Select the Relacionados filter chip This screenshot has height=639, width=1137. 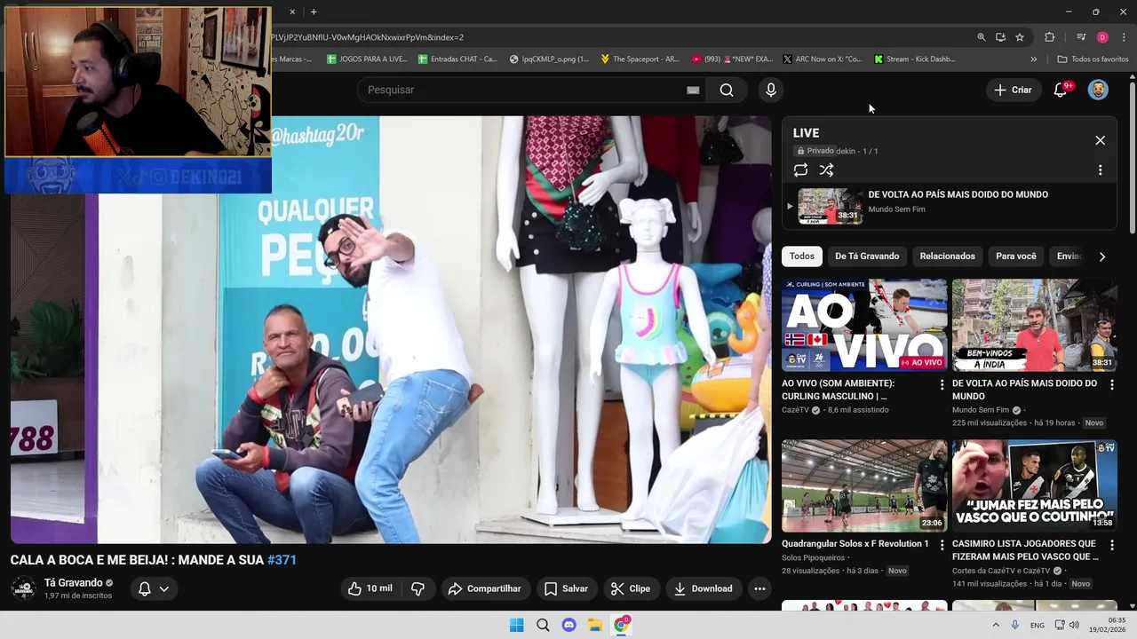[947, 256]
